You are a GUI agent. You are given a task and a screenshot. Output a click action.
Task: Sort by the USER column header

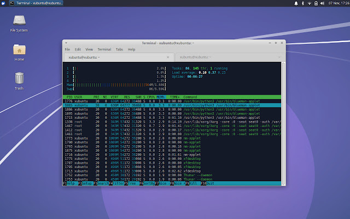(78, 97)
